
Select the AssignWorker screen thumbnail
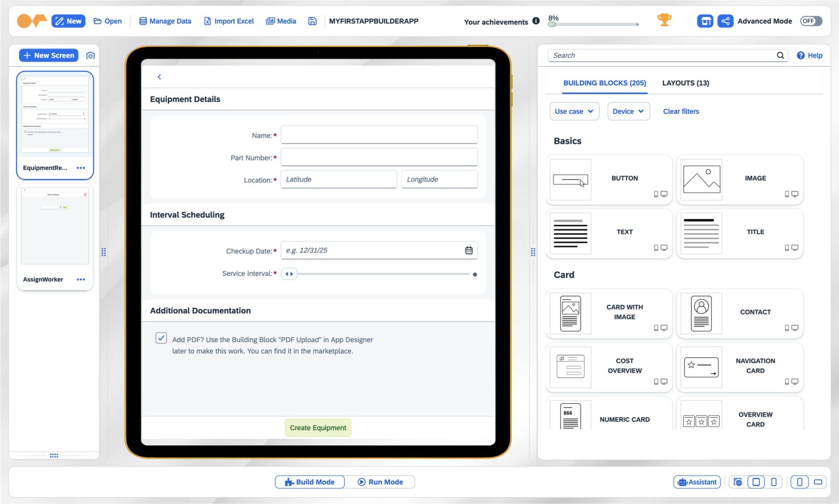coord(55,226)
